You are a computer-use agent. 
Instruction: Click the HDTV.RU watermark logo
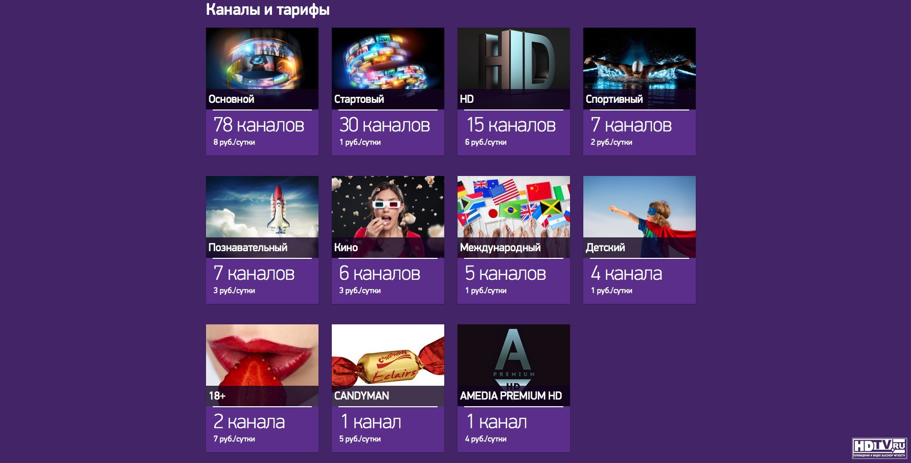879,448
